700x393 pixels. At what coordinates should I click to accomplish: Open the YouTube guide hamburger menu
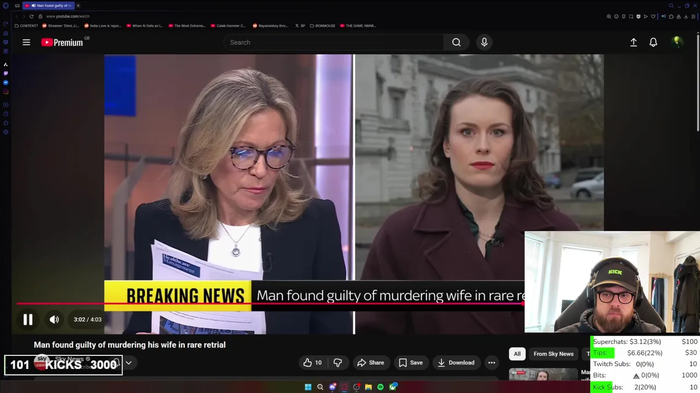26,42
